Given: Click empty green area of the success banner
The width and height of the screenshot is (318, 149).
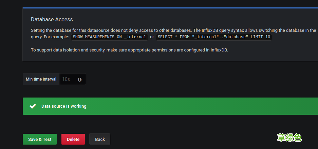Looking at the screenshot, I should 204,106.
